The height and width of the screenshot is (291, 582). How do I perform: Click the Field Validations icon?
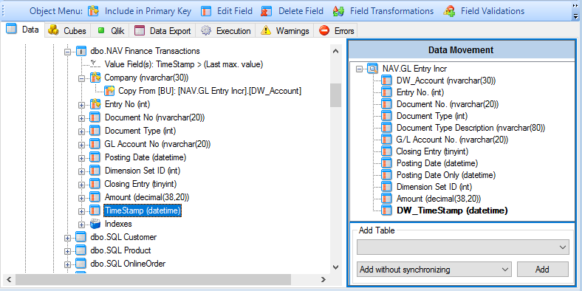click(x=449, y=11)
